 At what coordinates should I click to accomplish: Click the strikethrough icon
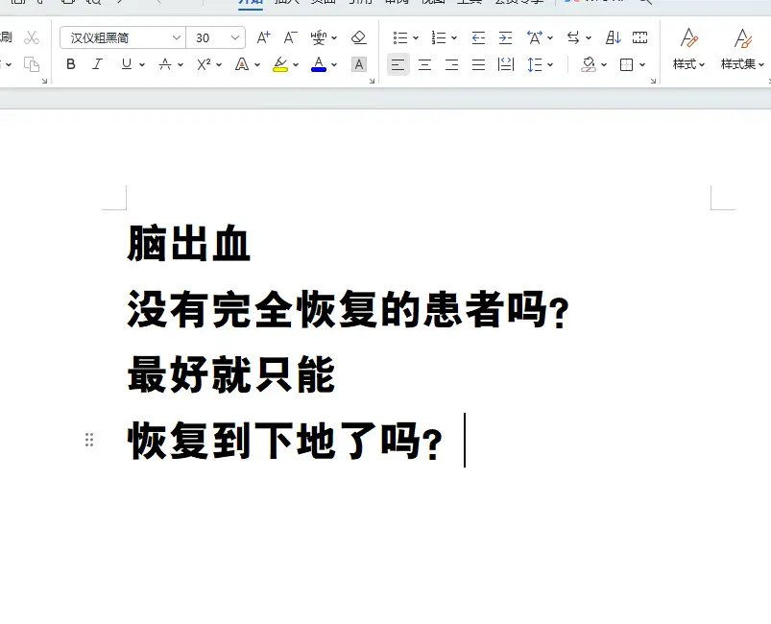pos(165,64)
